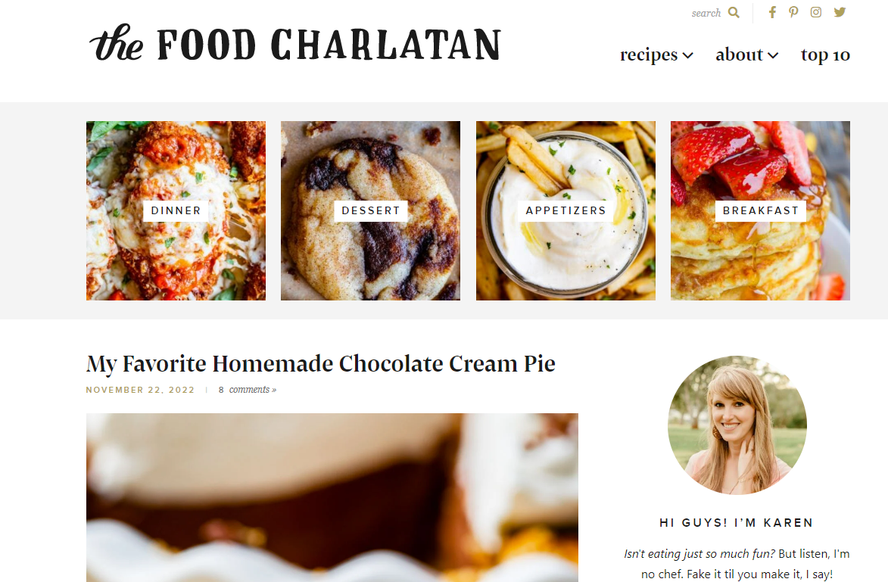Open the Facebook social icon

click(x=772, y=12)
